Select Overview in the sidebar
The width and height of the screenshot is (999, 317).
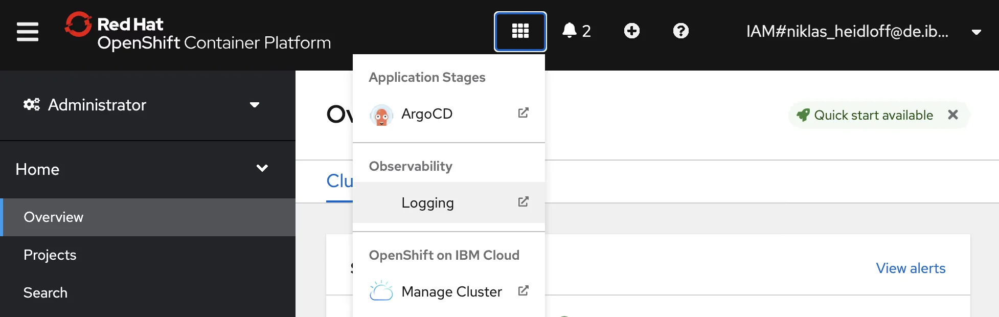(148, 217)
